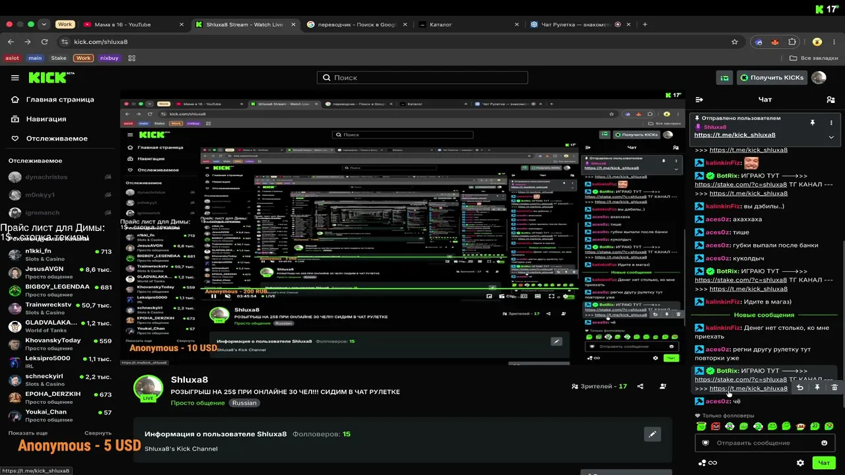Send message with the green Чат button

coord(824,463)
